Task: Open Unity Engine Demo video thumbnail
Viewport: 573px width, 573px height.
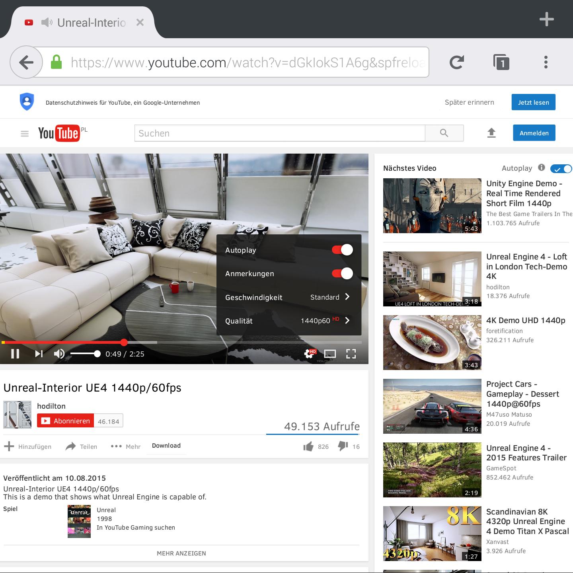Action: pos(432,206)
